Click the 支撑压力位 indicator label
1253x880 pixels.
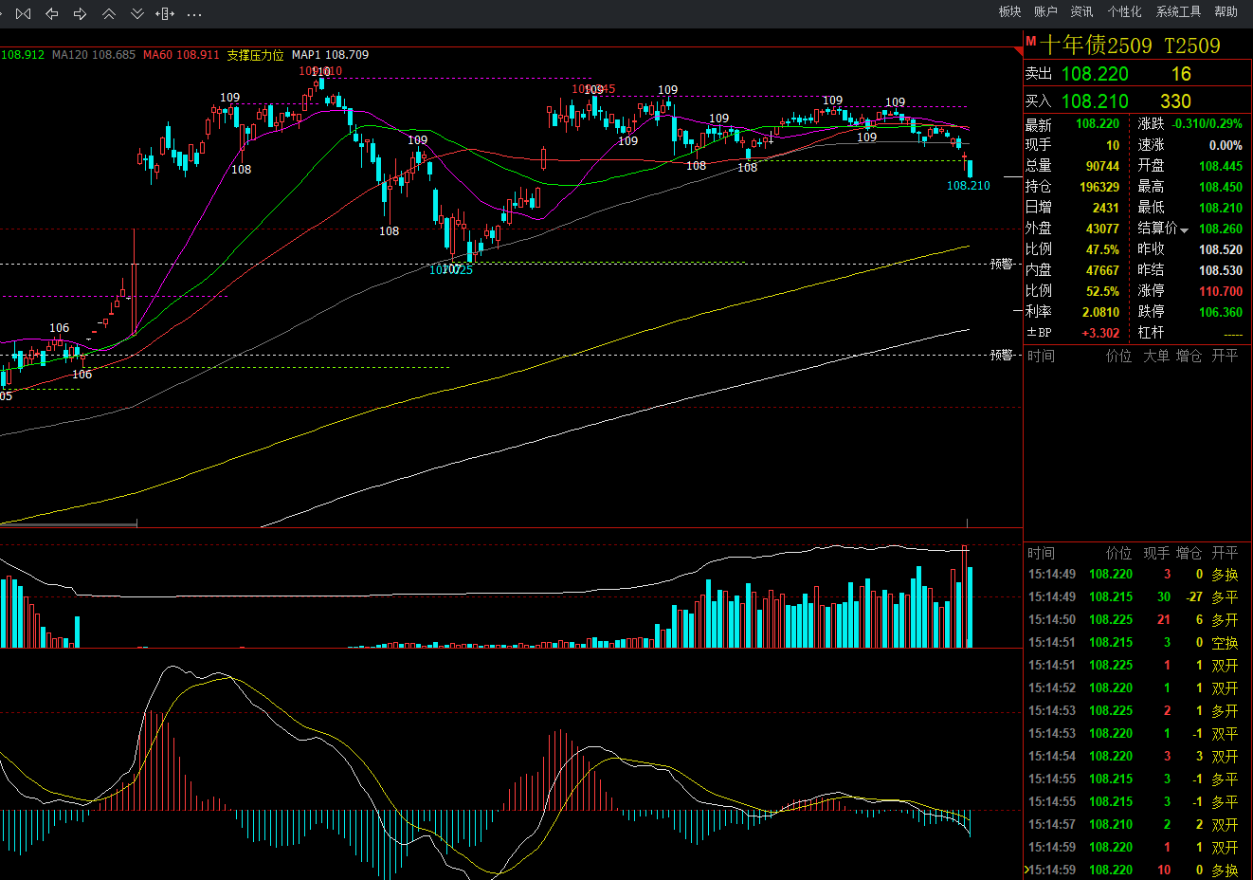pyautogui.click(x=255, y=55)
